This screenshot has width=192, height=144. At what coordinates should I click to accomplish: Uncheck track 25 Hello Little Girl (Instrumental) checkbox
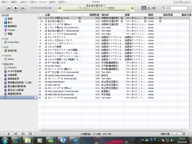pos(46,94)
